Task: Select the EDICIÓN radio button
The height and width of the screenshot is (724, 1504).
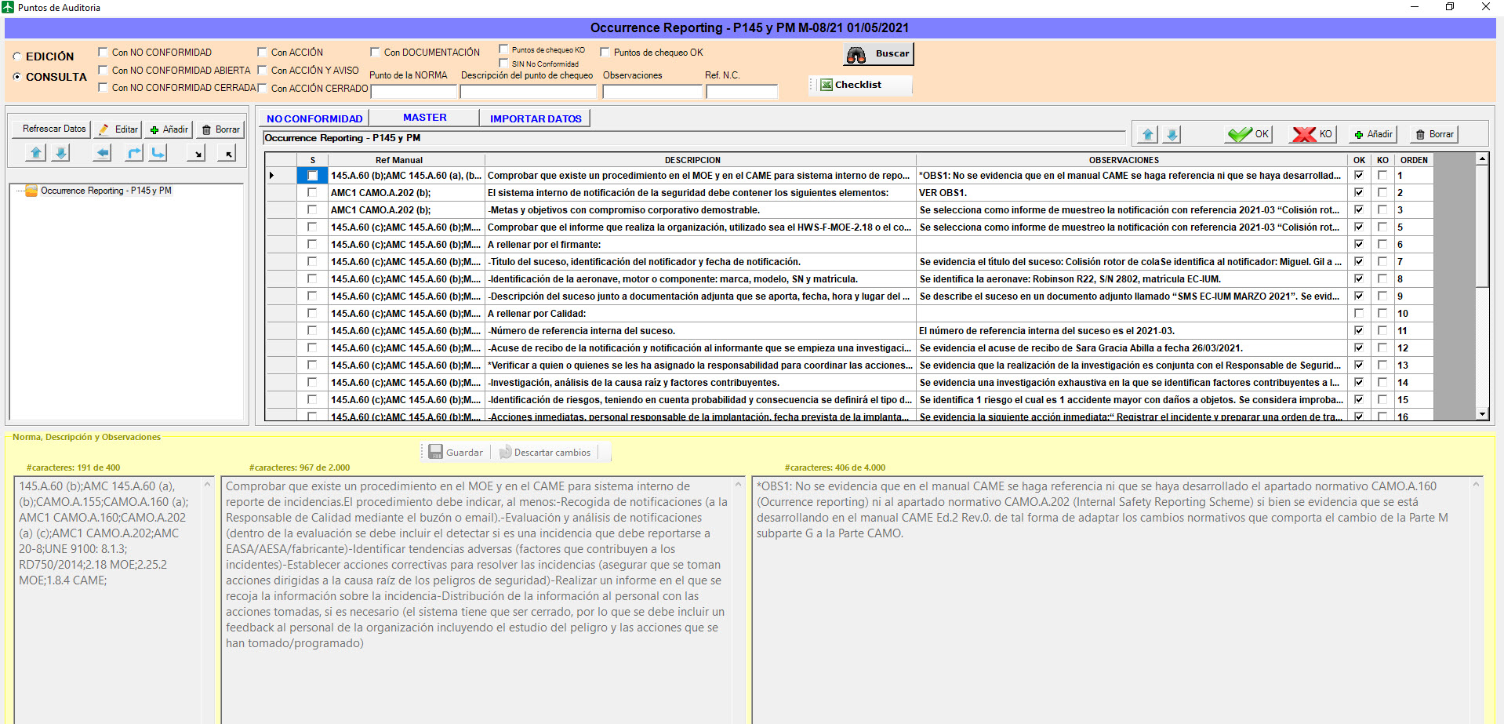Action: click(x=17, y=56)
